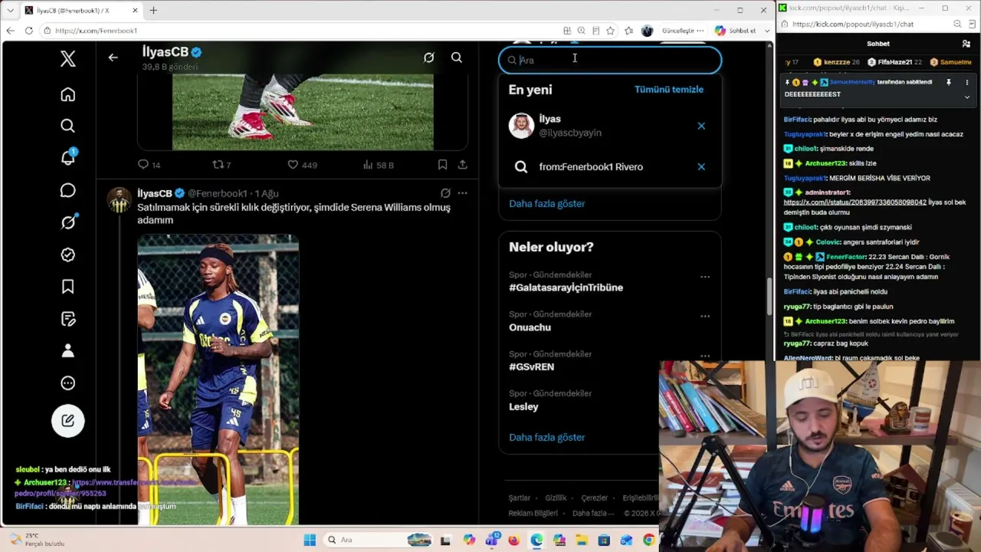Select recent search İlyas @ilyascbyayin

(610, 126)
